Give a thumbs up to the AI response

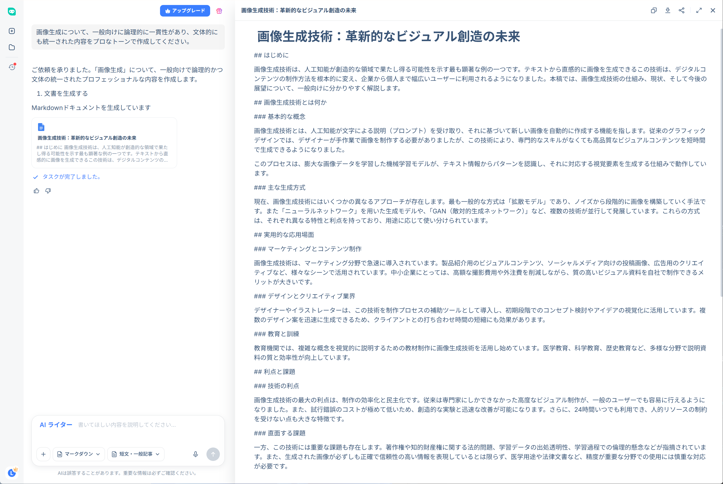(36, 191)
